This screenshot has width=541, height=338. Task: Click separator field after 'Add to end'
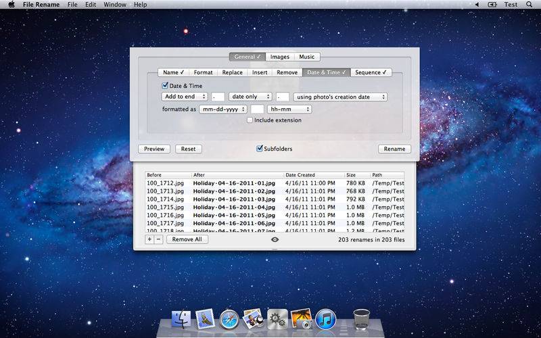tap(218, 97)
